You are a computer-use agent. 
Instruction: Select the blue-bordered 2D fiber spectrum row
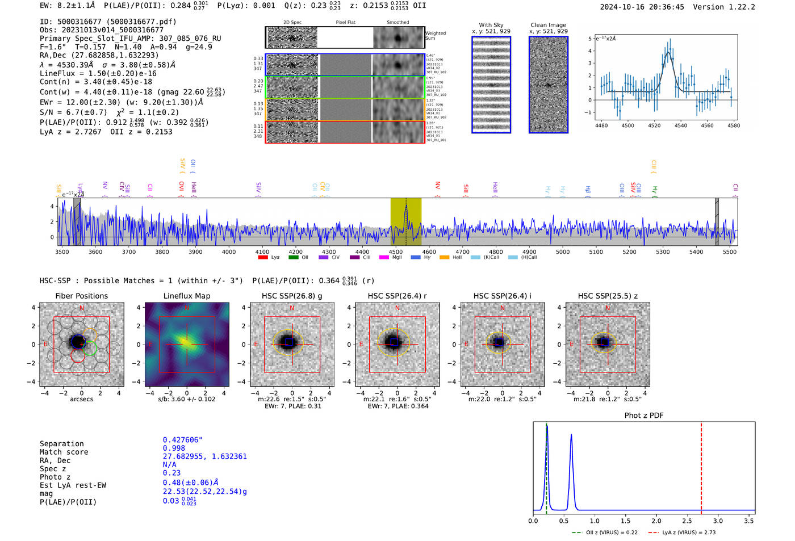point(345,65)
